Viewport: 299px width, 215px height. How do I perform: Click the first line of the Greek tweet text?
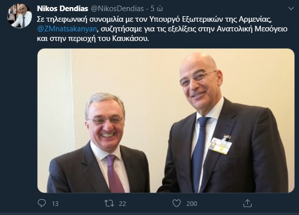[x=154, y=19]
